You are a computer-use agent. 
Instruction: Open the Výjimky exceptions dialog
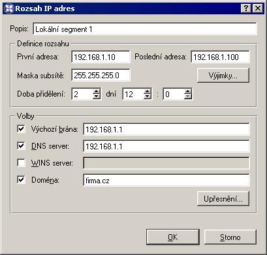point(223,76)
